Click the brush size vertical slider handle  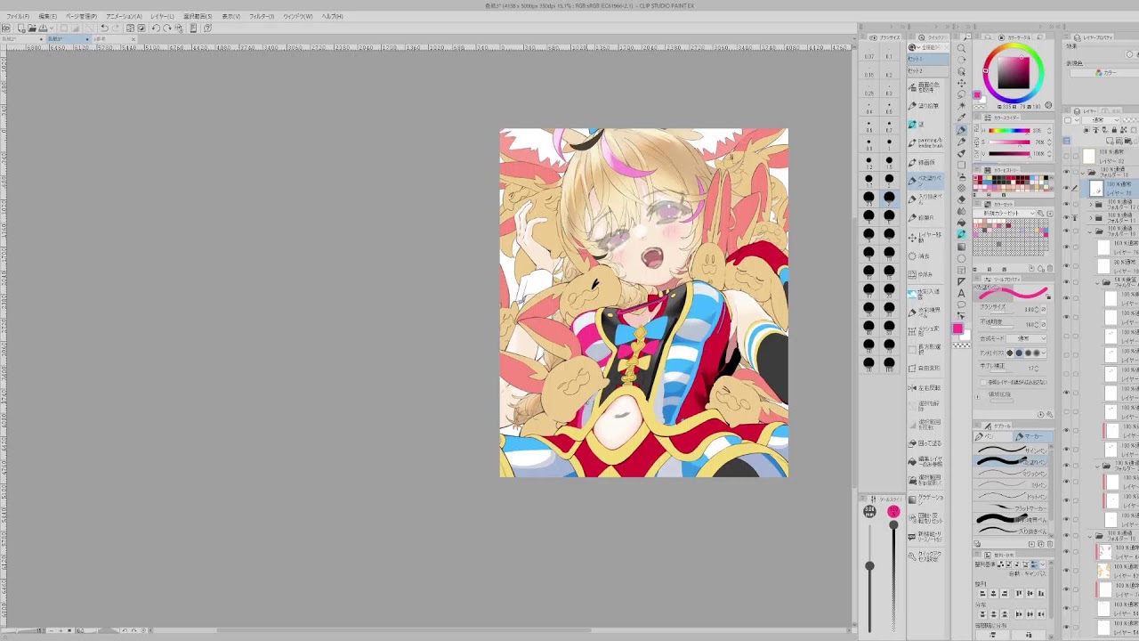[869, 566]
